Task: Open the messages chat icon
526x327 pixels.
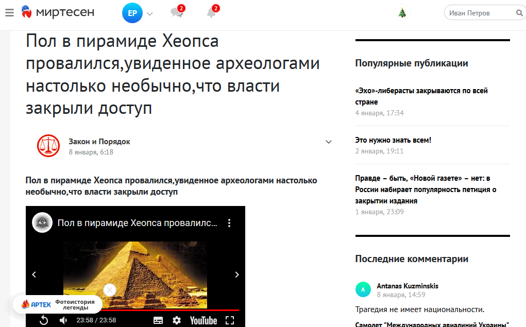Action: tap(177, 13)
